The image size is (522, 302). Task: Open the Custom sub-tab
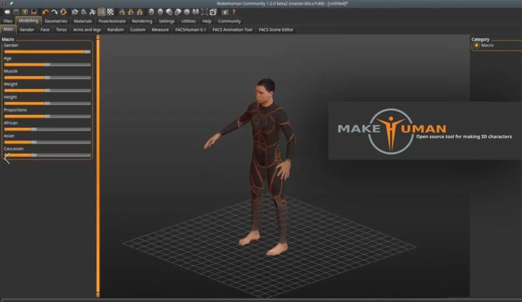click(x=138, y=29)
